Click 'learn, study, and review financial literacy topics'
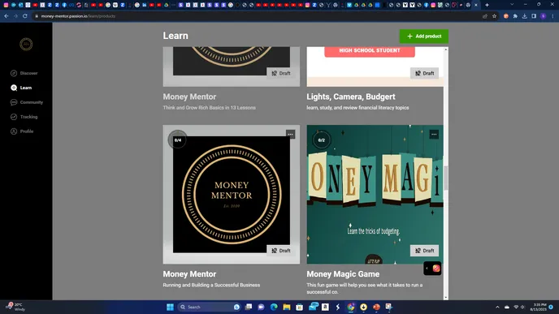The width and height of the screenshot is (559, 314). pos(357,108)
